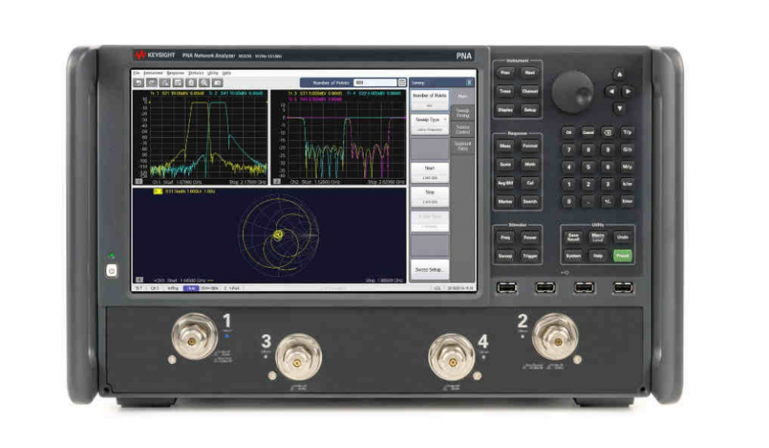The width and height of the screenshot is (769, 448).
Task: Click the screen capture camera toolbar icon
Action: [218, 83]
